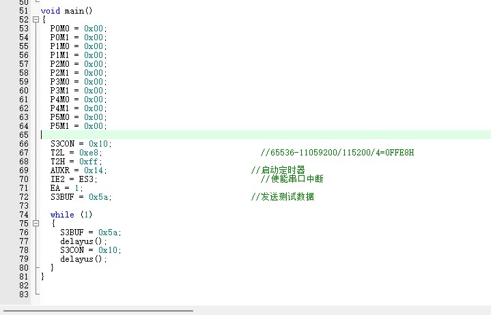Image resolution: width=491 pixels, height=315 pixels.
Task: Click the comment '//65536-11059200/115200/4=0FFE8H'
Action: point(337,153)
